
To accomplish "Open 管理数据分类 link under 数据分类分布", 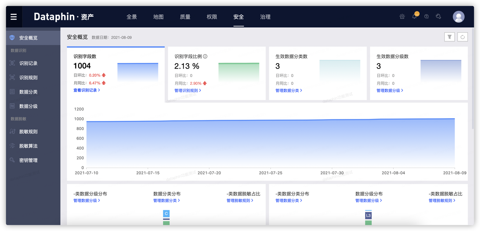I will point(167,200).
